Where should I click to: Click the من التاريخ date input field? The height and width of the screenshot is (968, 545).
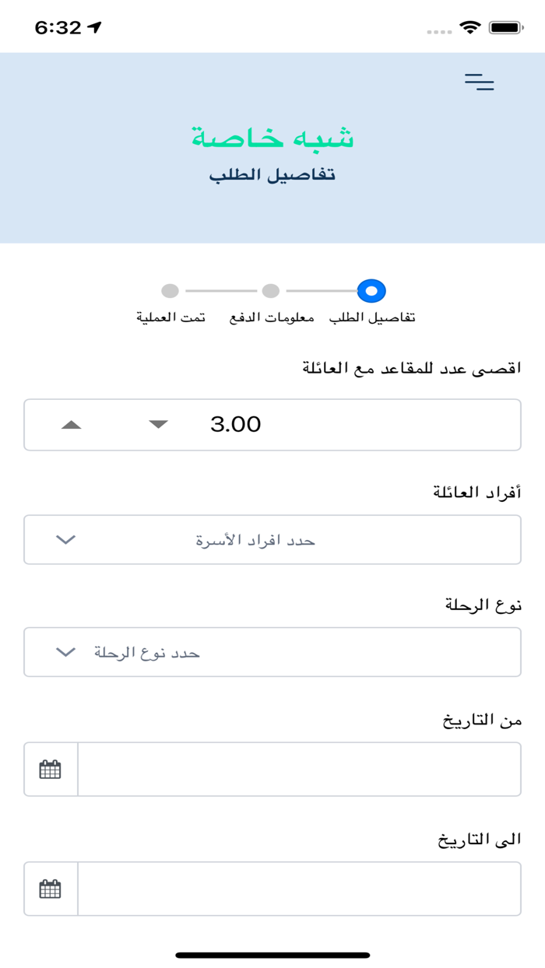click(300, 768)
